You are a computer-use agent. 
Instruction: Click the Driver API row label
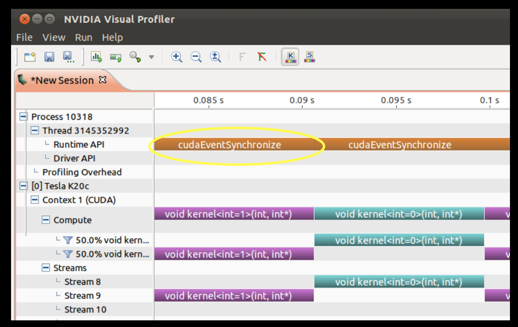[x=74, y=158]
